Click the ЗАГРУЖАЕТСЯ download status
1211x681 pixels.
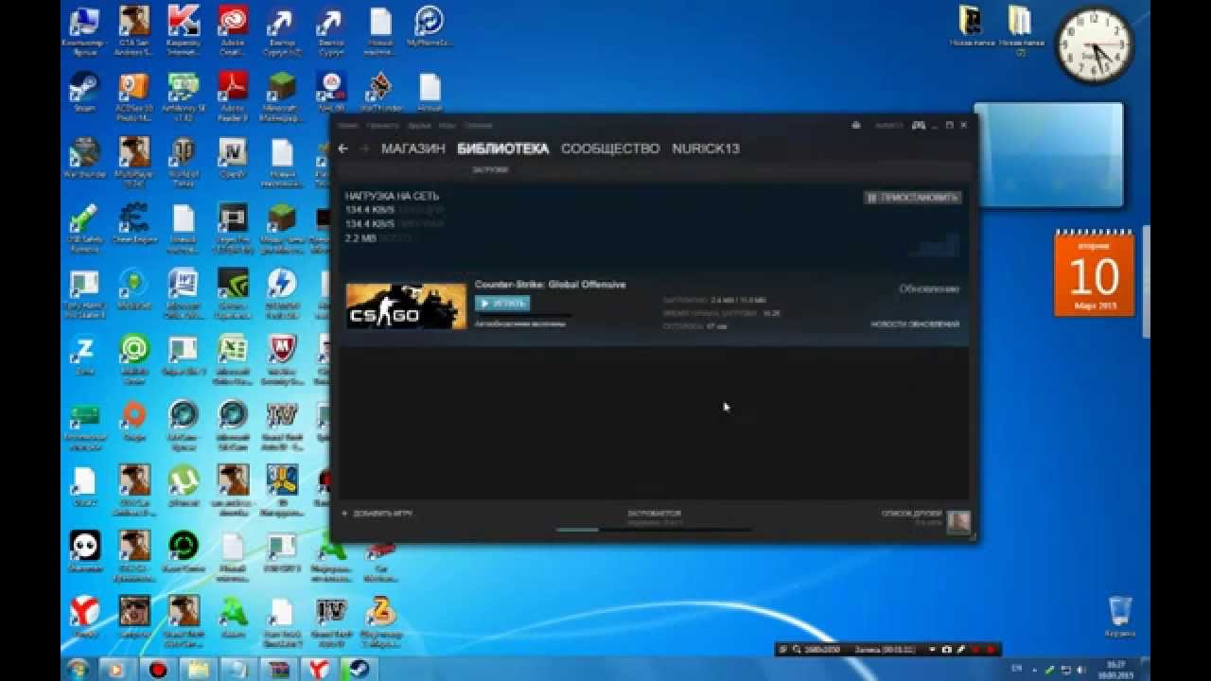[654, 514]
